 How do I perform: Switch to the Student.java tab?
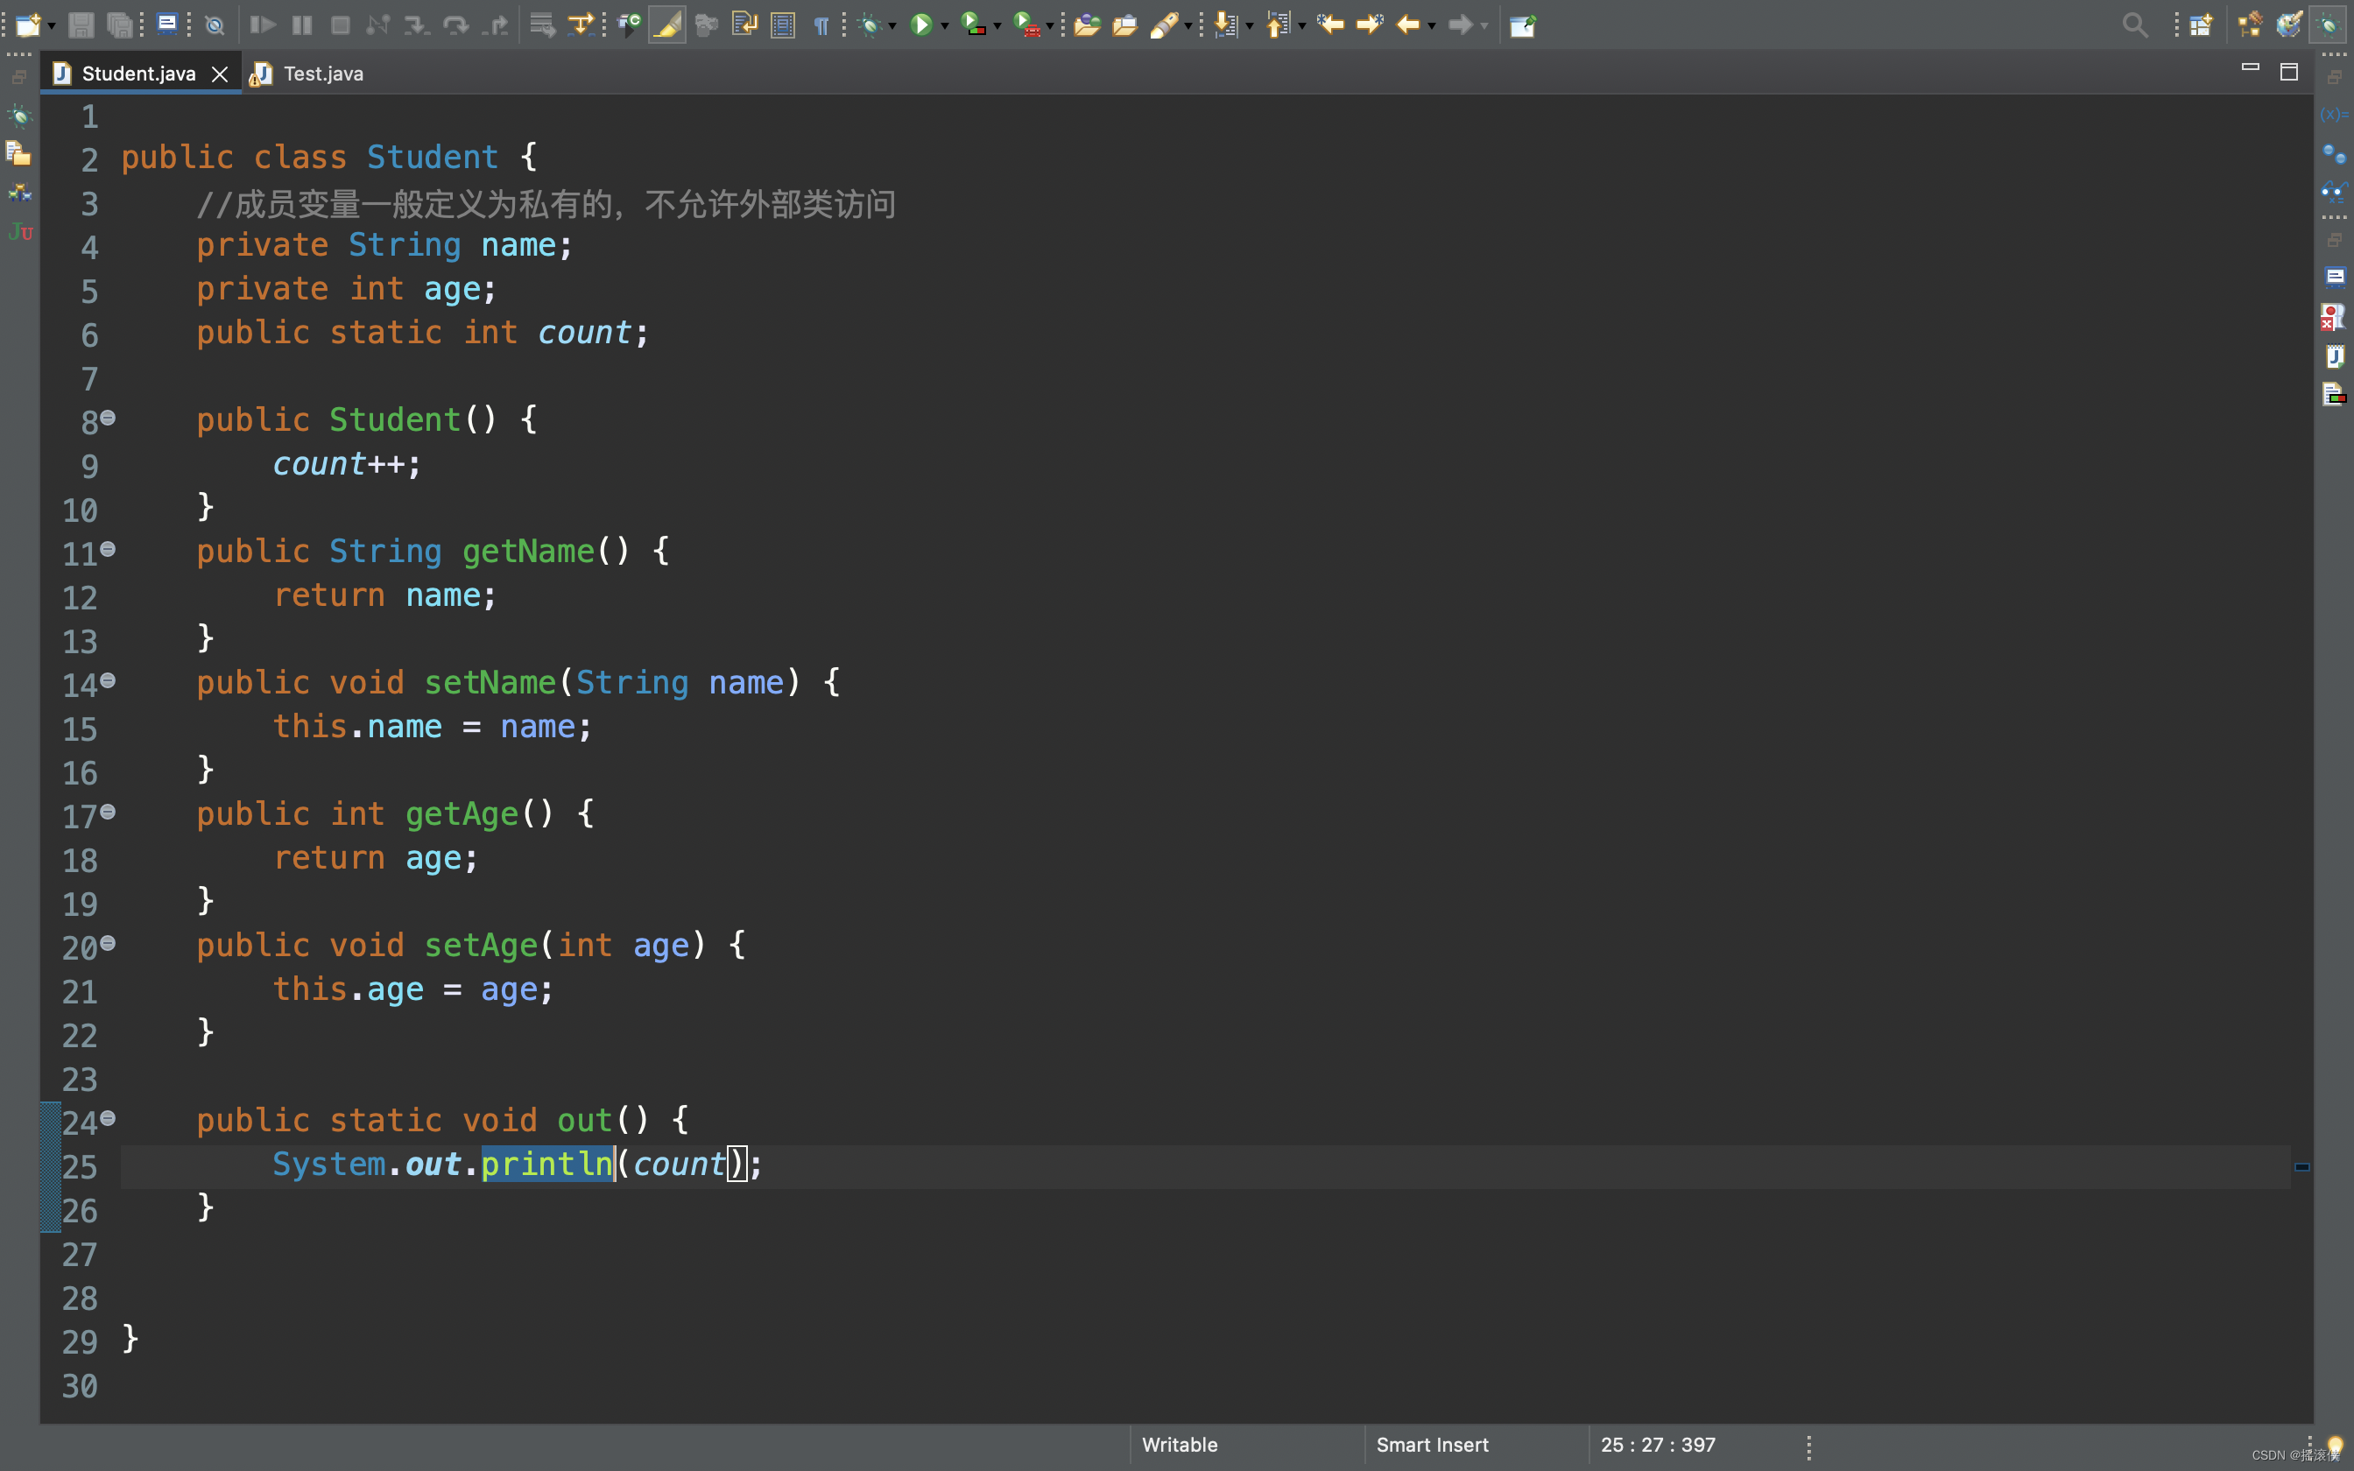click(138, 73)
